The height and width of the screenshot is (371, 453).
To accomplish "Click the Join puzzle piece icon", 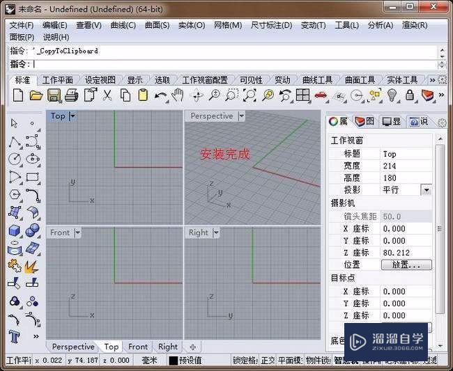I will coord(15,266).
